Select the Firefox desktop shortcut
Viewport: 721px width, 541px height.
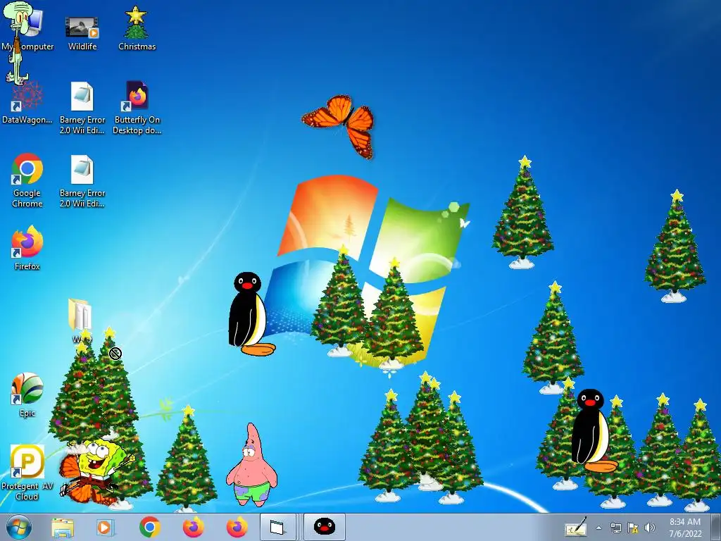pos(27,247)
